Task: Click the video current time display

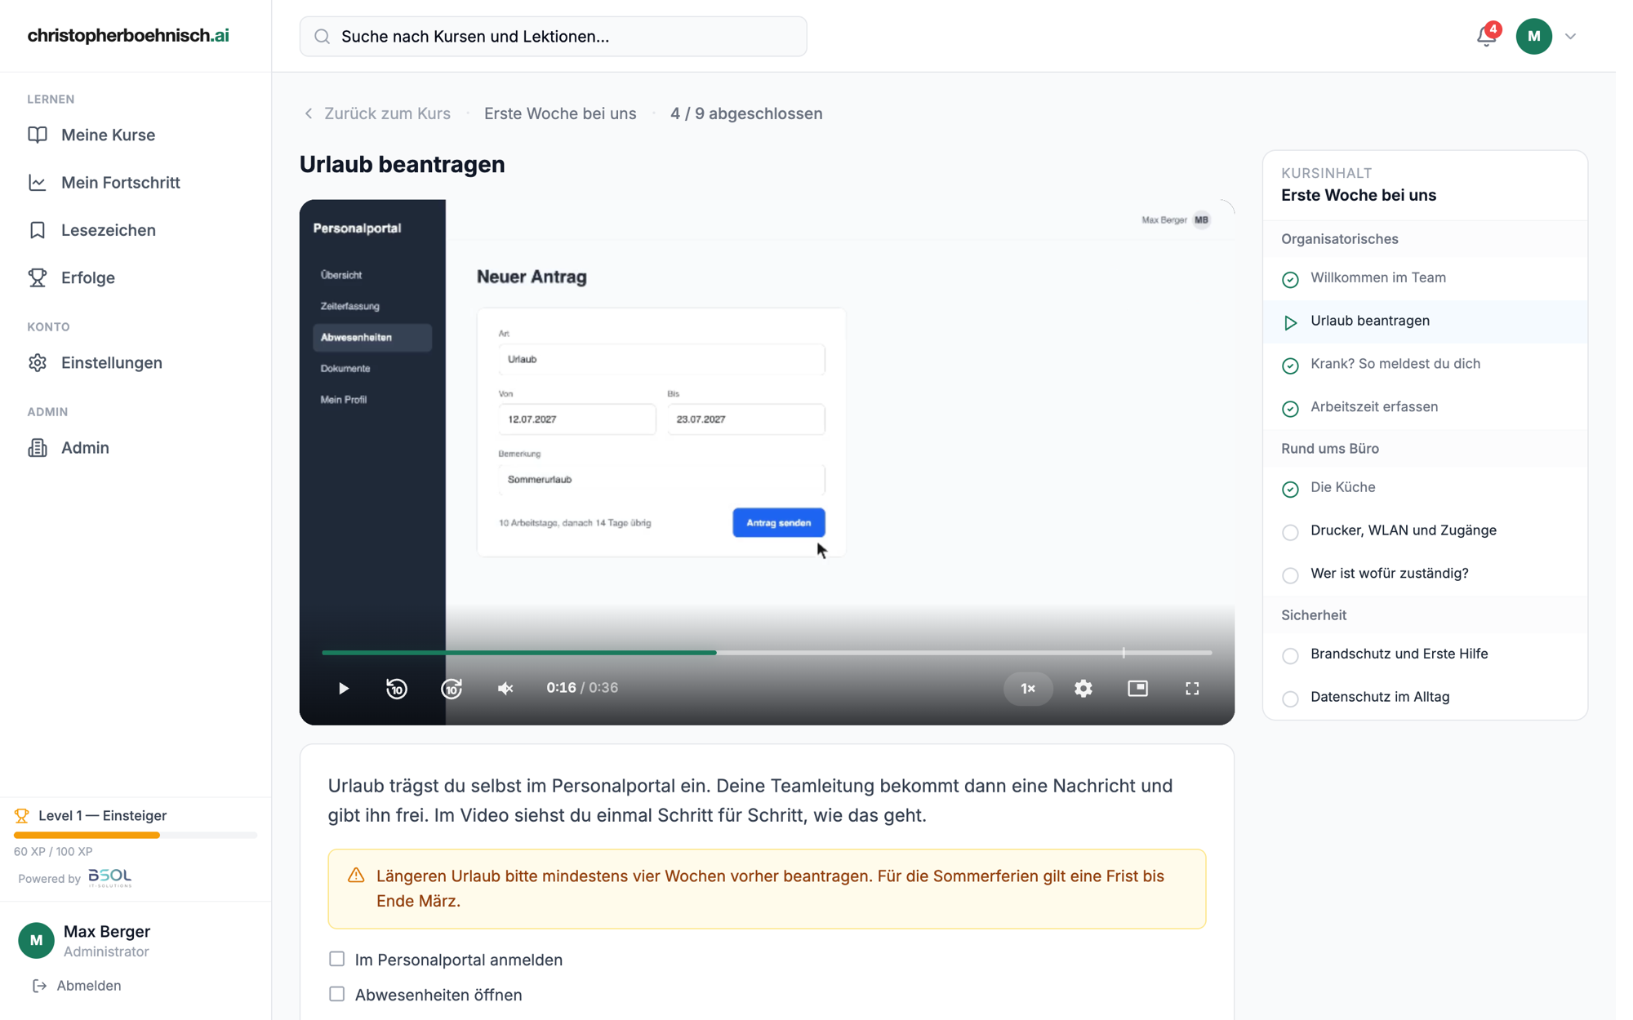Action: [561, 688]
